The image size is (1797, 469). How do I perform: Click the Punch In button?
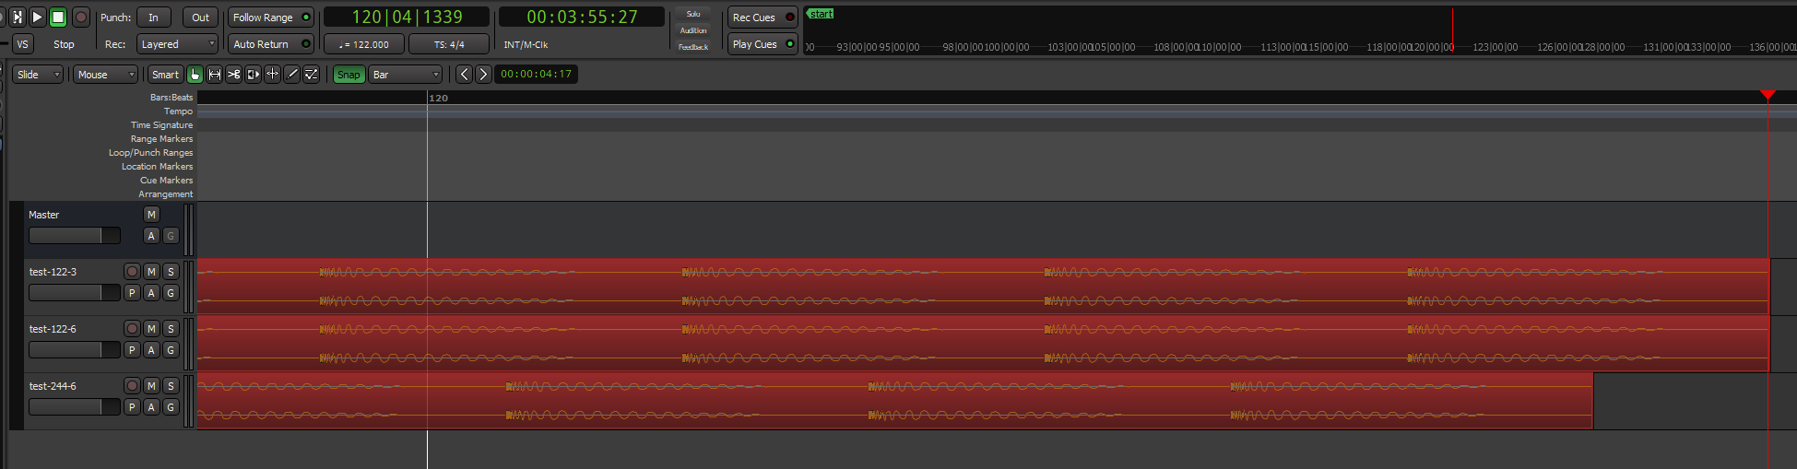point(153,18)
